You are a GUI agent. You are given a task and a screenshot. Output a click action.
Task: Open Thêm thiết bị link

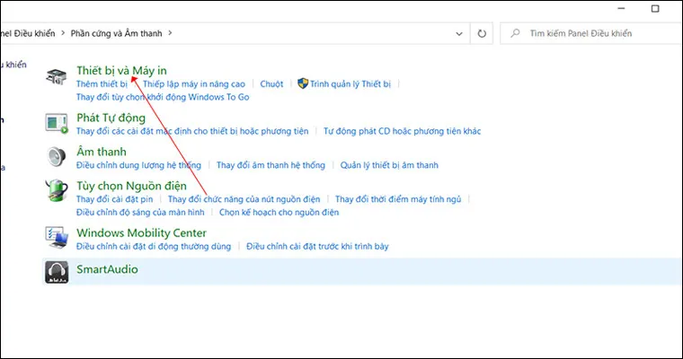click(x=102, y=84)
